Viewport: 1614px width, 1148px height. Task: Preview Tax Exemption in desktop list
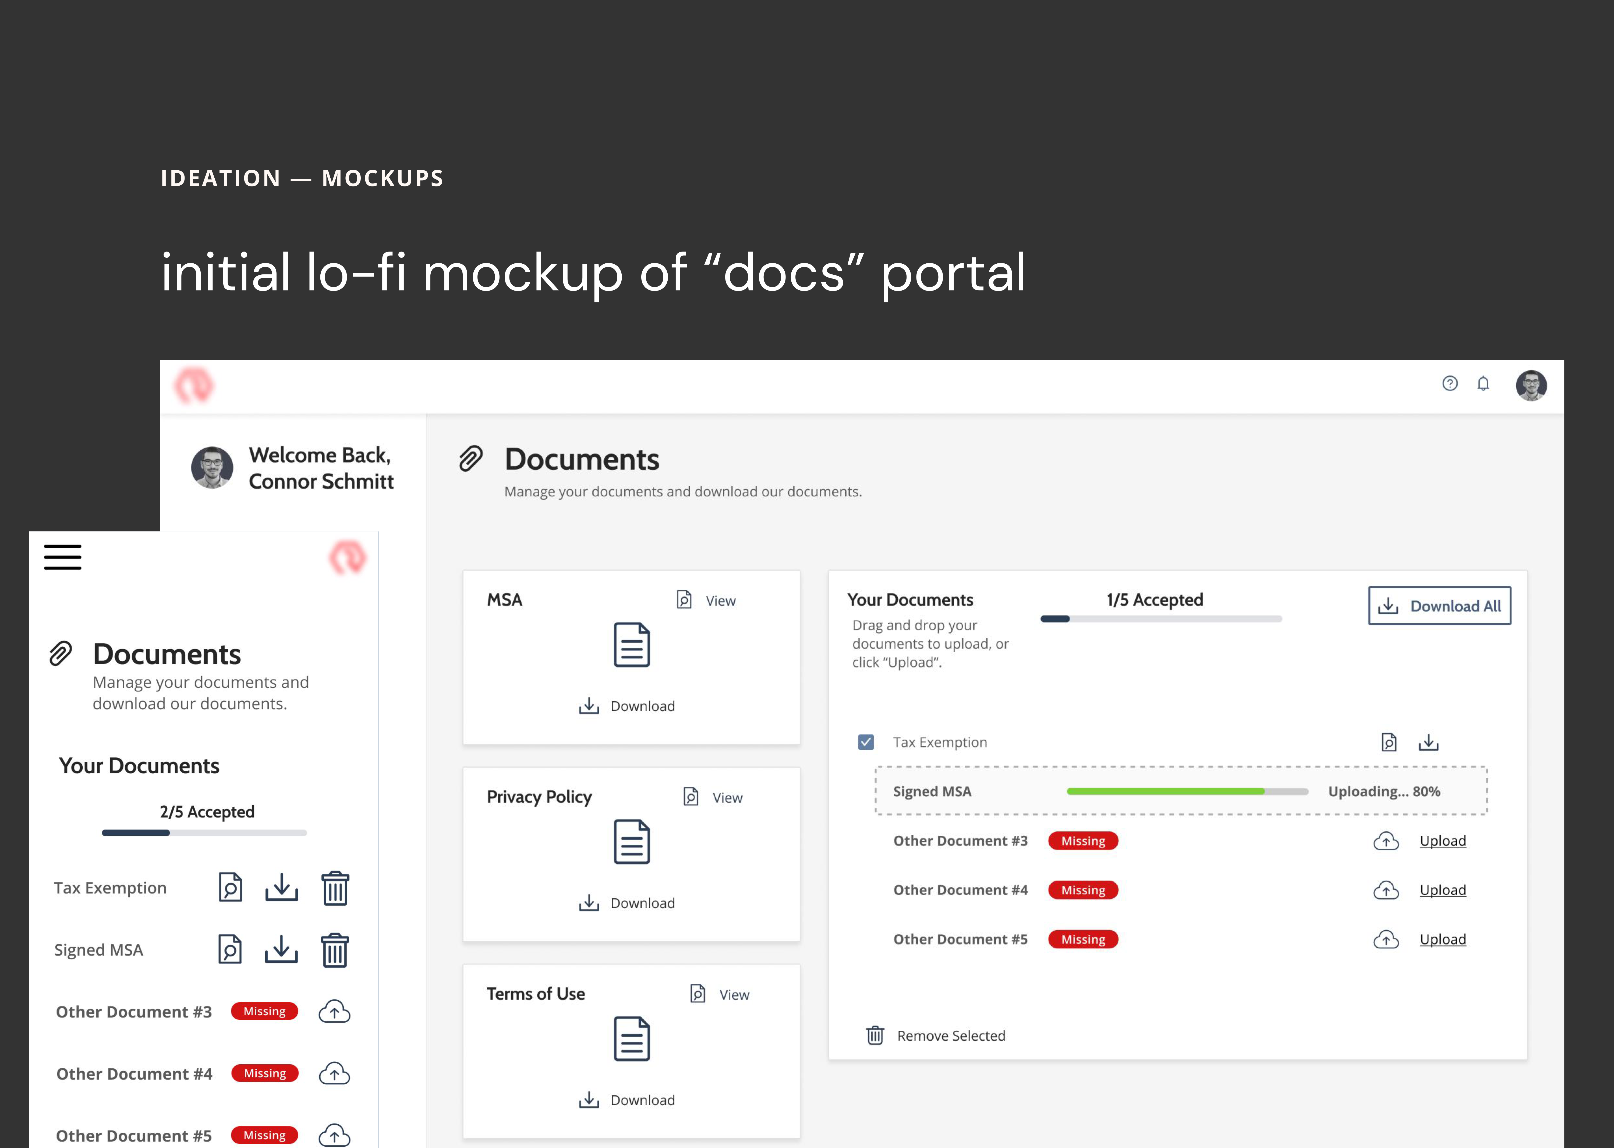1389,742
